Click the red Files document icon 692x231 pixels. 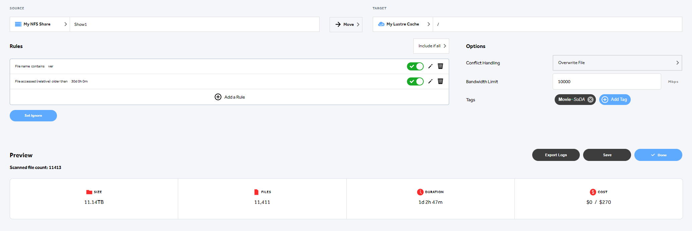point(256,192)
